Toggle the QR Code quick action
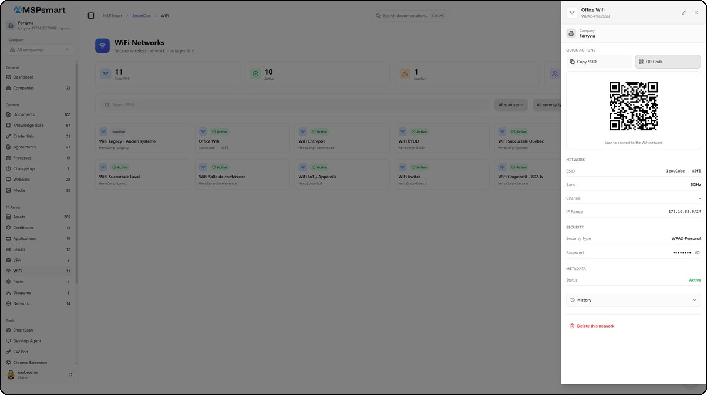The image size is (707, 395). coord(668,61)
